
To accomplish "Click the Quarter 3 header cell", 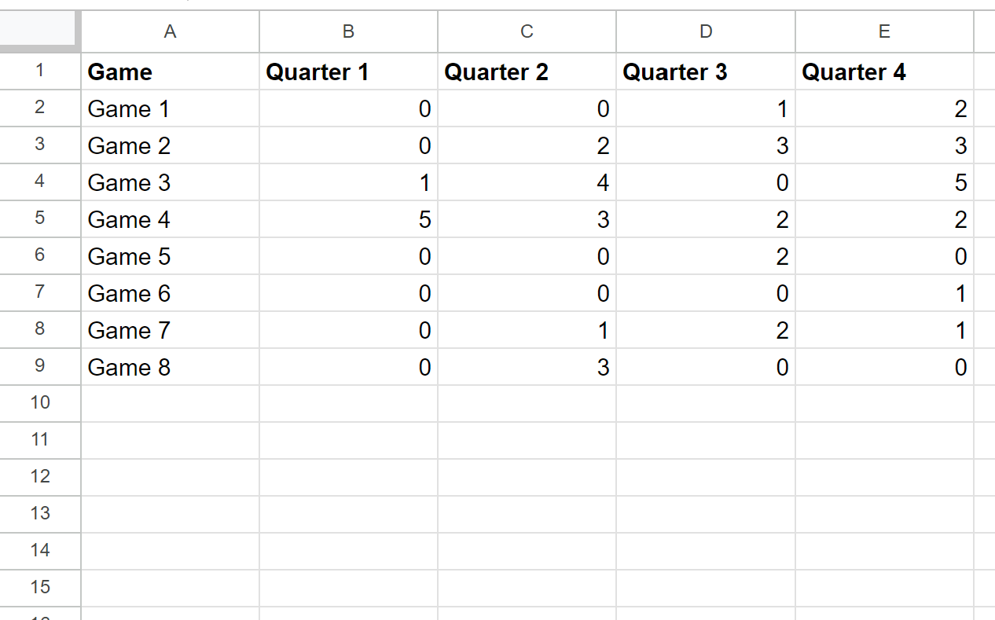I will 706,72.
